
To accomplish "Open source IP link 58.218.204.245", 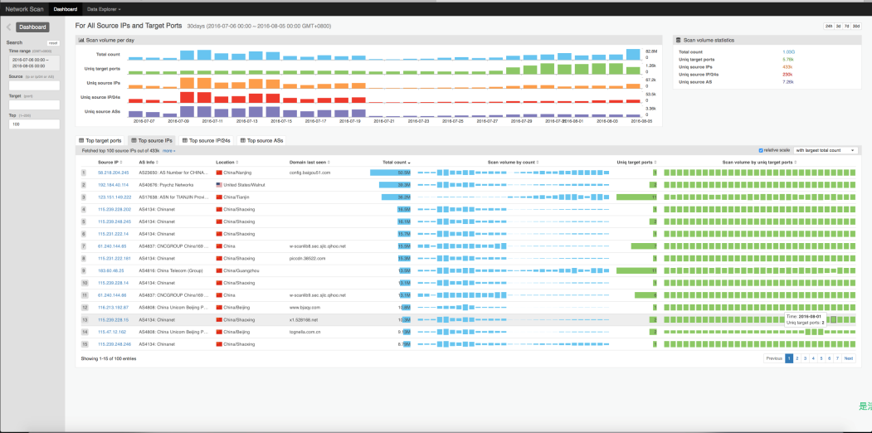I will pos(114,173).
